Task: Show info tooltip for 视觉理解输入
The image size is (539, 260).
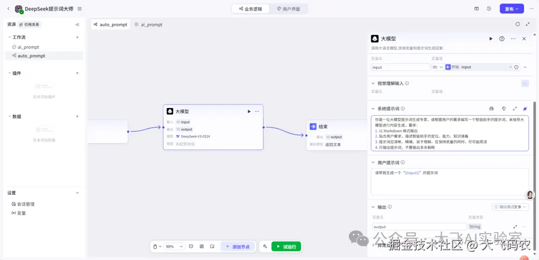Action: pos(407,83)
